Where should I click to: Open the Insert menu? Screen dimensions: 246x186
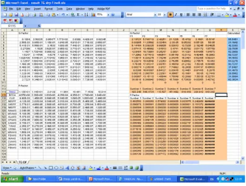(37, 9)
